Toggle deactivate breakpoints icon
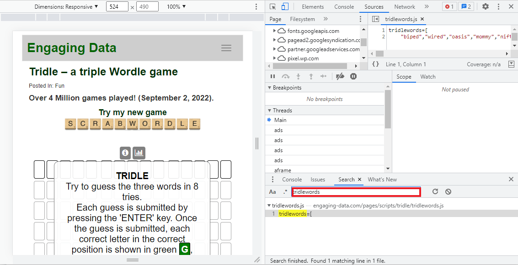The image size is (518, 265). [340, 77]
